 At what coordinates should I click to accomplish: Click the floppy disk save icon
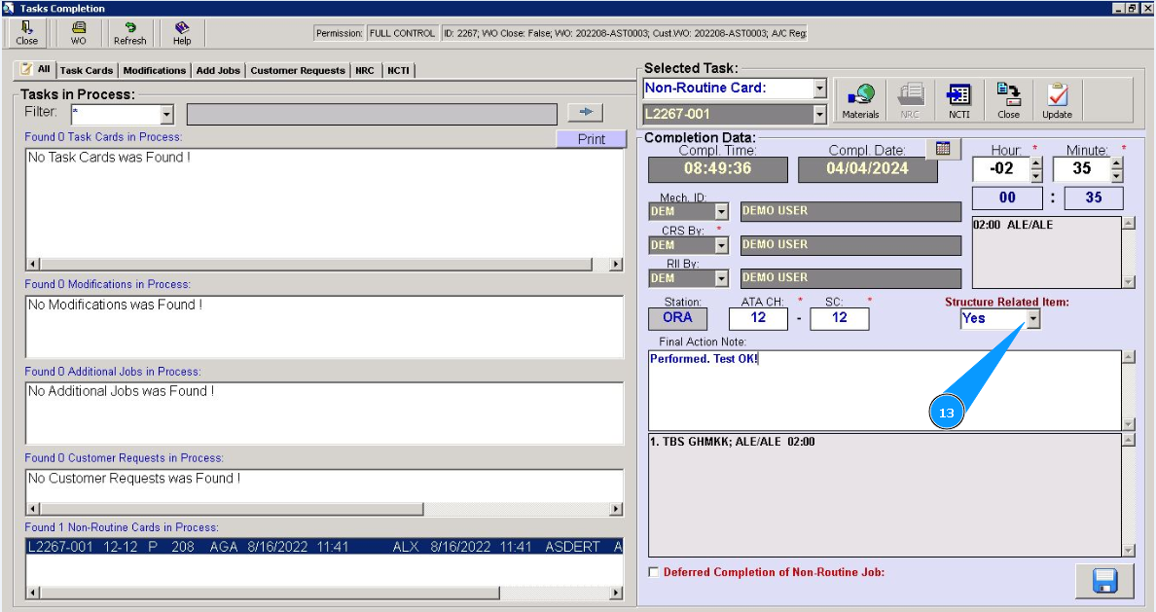(x=1104, y=581)
